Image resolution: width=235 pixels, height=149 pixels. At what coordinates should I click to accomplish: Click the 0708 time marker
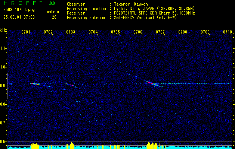point(183,32)
